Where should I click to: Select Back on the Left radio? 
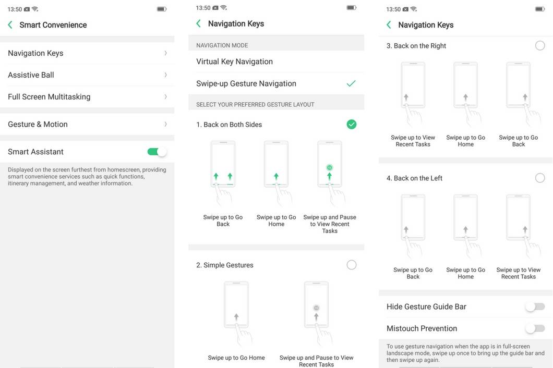[x=540, y=178]
